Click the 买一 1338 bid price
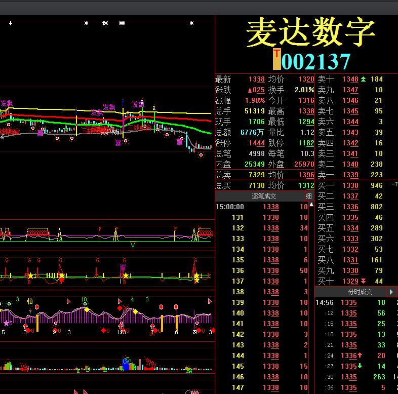The height and width of the screenshot is (394, 398). [350, 185]
